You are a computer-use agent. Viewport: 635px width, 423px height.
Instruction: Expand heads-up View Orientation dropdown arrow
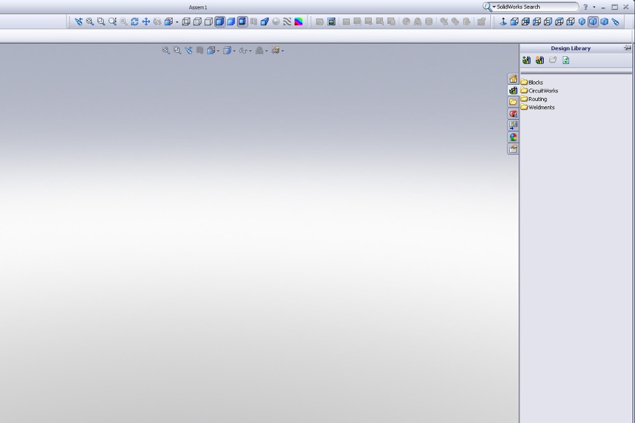[218, 51]
